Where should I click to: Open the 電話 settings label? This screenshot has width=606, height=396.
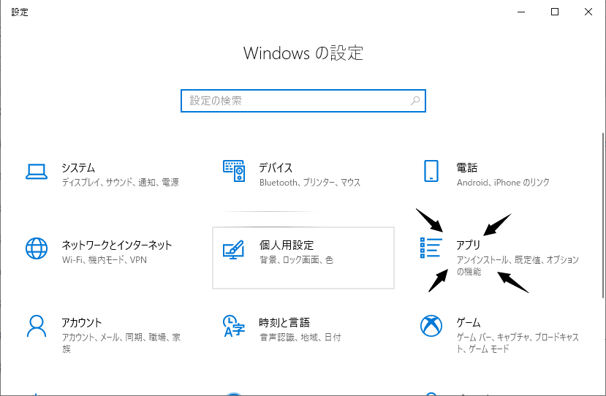tap(467, 168)
